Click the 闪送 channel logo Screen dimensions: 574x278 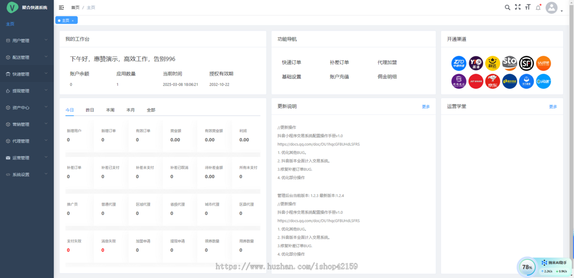pyautogui.click(x=543, y=81)
